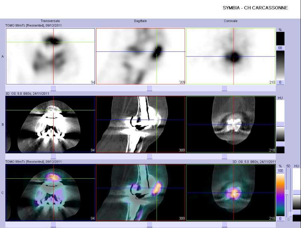Grab the lower handle of row C blend slider
301x228 pixels.
[x=291, y=214]
